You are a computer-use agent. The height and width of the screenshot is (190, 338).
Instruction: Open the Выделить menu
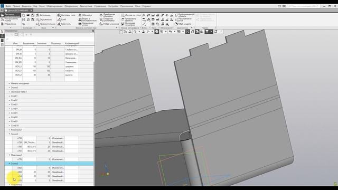click(26, 6)
